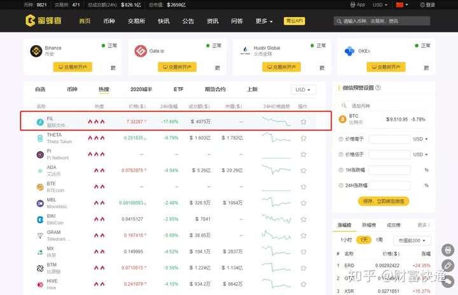Click the yellow API button
Image resolution: width=458 pixels, height=295 pixels.
pyautogui.click(x=295, y=21)
